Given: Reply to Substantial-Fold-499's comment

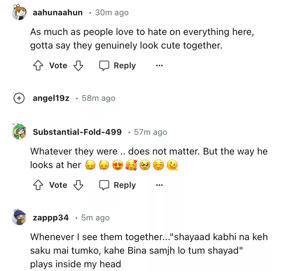Looking at the screenshot, I should click(x=117, y=185).
